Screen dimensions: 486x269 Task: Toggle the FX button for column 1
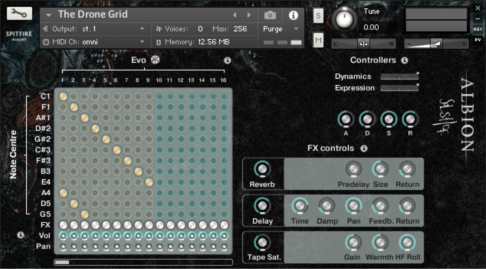[x=63, y=225]
